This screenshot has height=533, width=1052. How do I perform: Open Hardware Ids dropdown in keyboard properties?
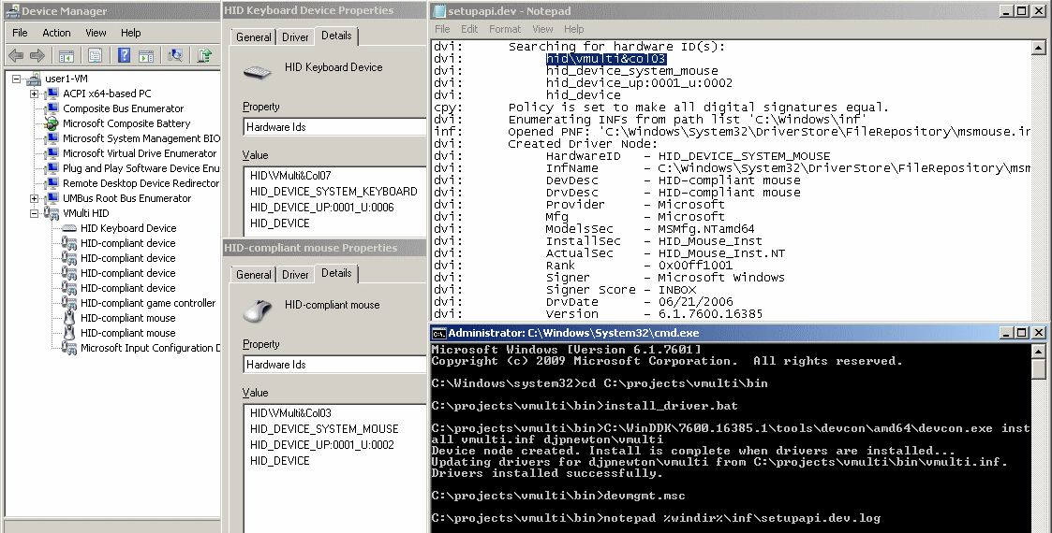(x=334, y=126)
